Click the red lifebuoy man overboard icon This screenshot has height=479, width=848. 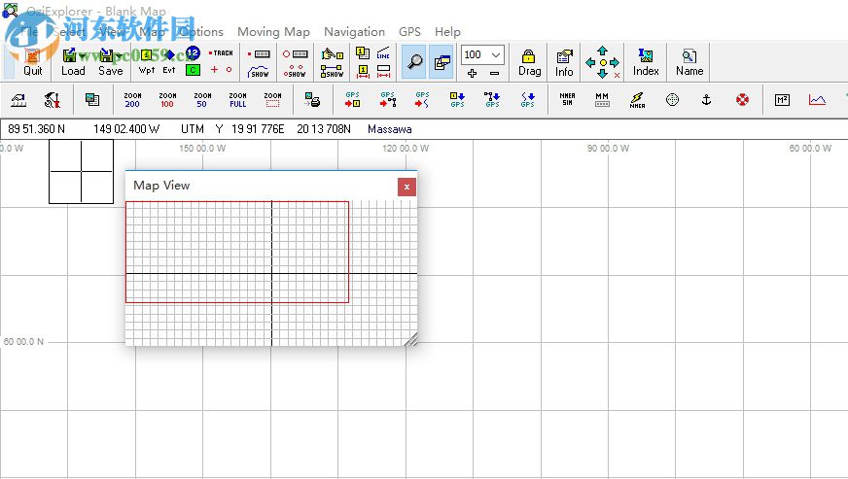tap(742, 99)
